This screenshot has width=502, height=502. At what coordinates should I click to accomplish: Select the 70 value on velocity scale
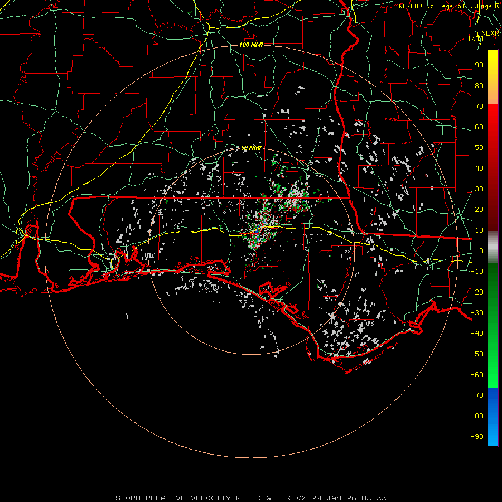(x=479, y=107)
